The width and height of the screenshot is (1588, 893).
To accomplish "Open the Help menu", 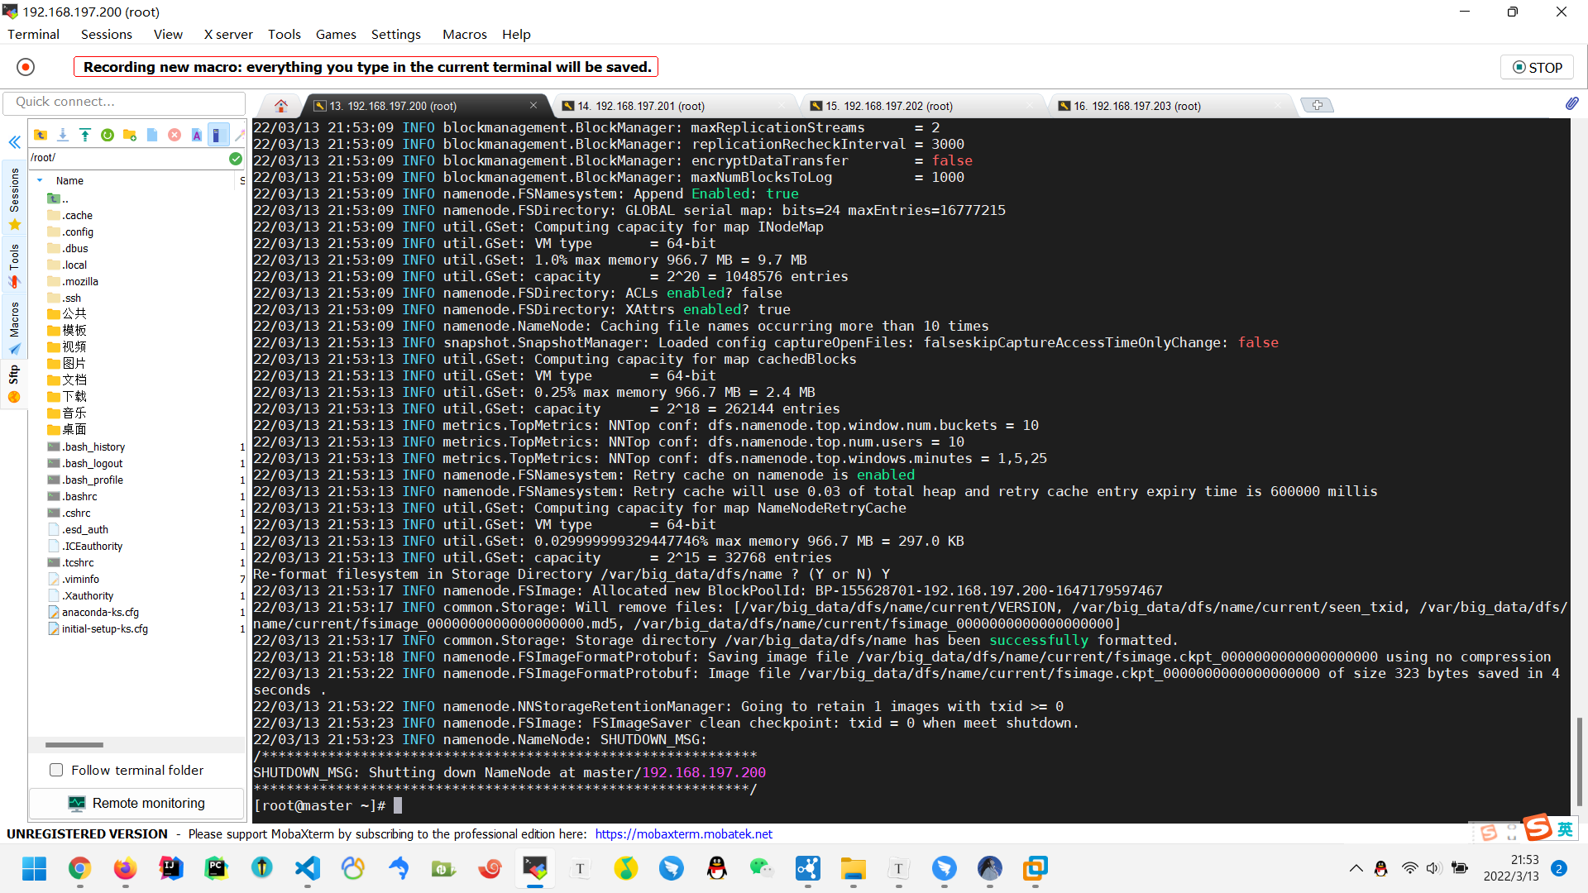I will pyautogui.click(x=516, y=34).
